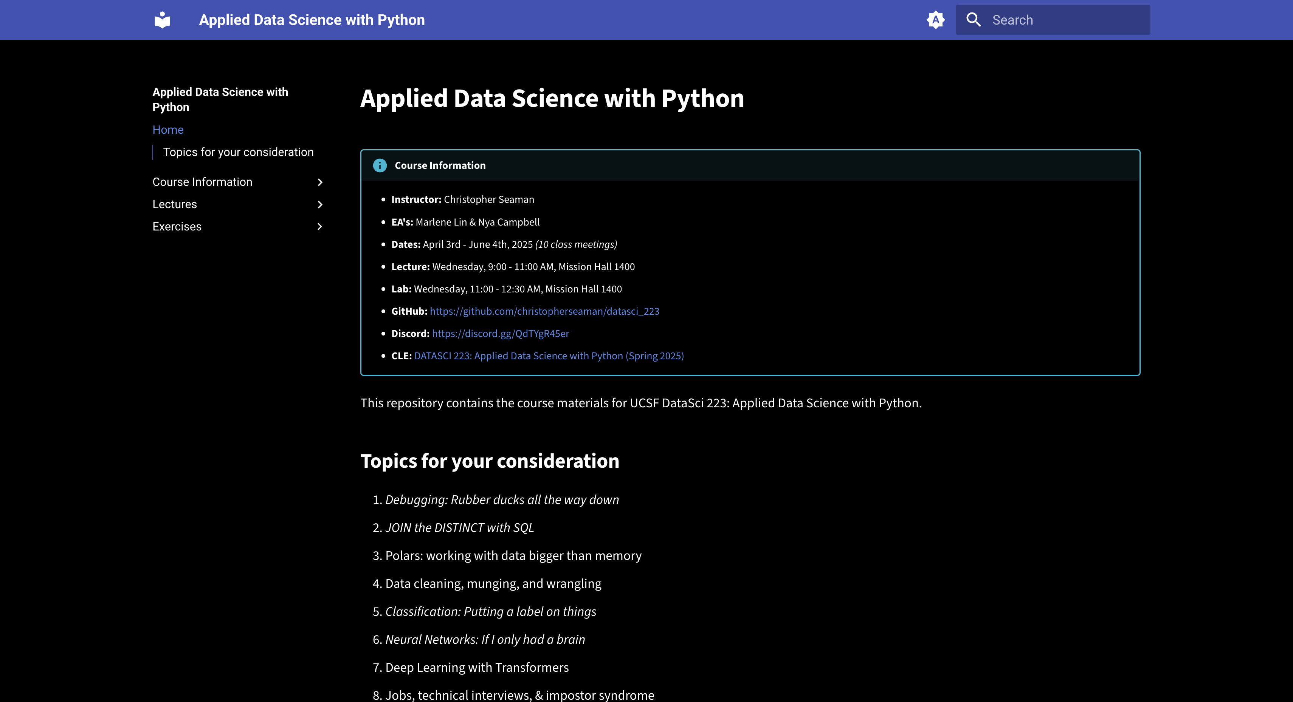Select 'Topics for your consideration' in sidebar
The image size is (1293, 702).
(238, 152)
